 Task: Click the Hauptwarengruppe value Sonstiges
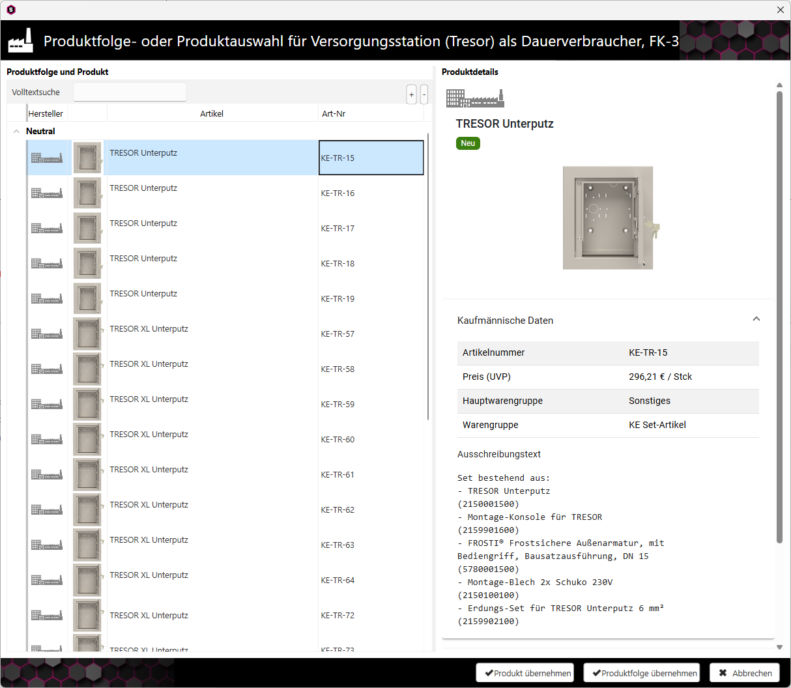pyautogui.click(x=650, y=401)
